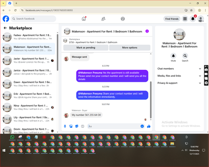
Task: Open a new browser tab
Action: (x=16, y=3)
